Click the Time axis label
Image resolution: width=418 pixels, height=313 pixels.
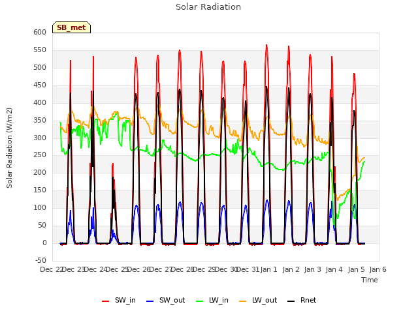coord(370,280)
